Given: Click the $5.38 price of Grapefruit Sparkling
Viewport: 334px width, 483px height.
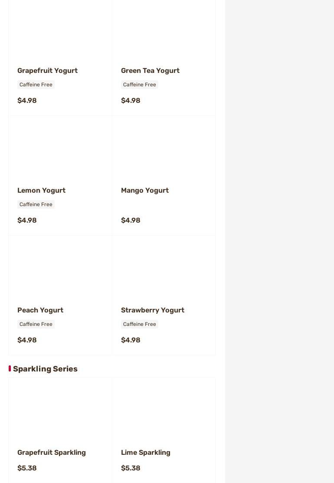Looking at the screenshot, I should [x=27, y=468].
